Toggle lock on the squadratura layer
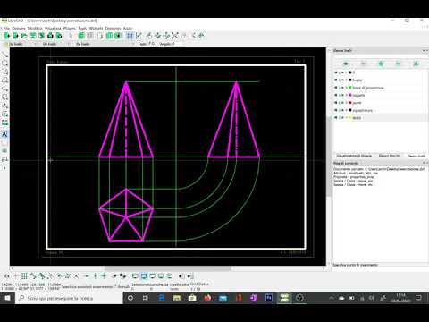Screen dimensions: 429x322 click(x=340, y=110)
